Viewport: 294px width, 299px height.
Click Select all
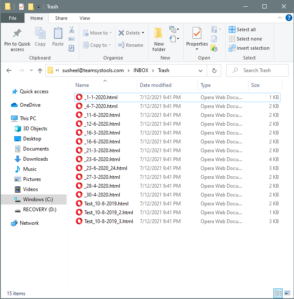pyautogui.click(x=242, y=30)
